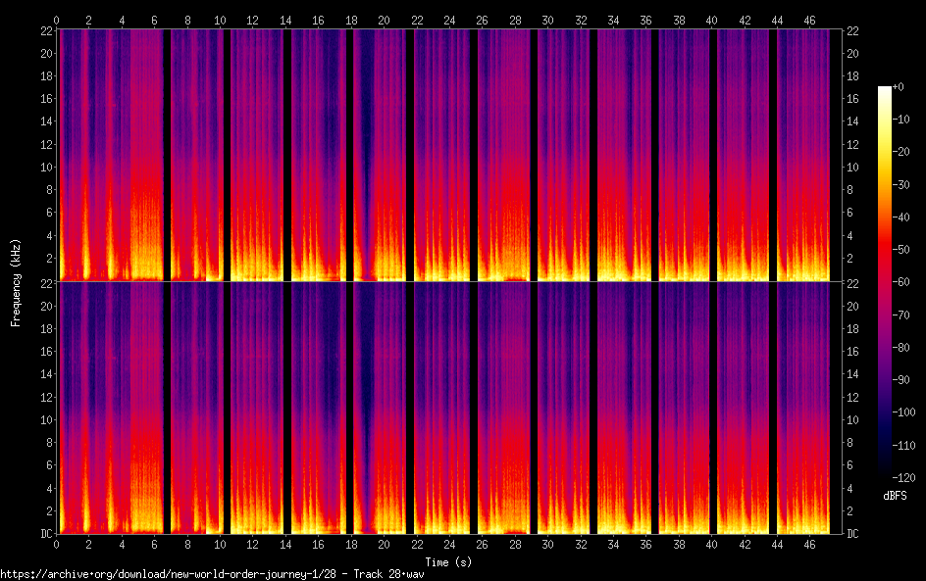This screenshot has width=926, height=581.
Task: Pick the white top of the color bar
Action: click(x=885, y=91)
